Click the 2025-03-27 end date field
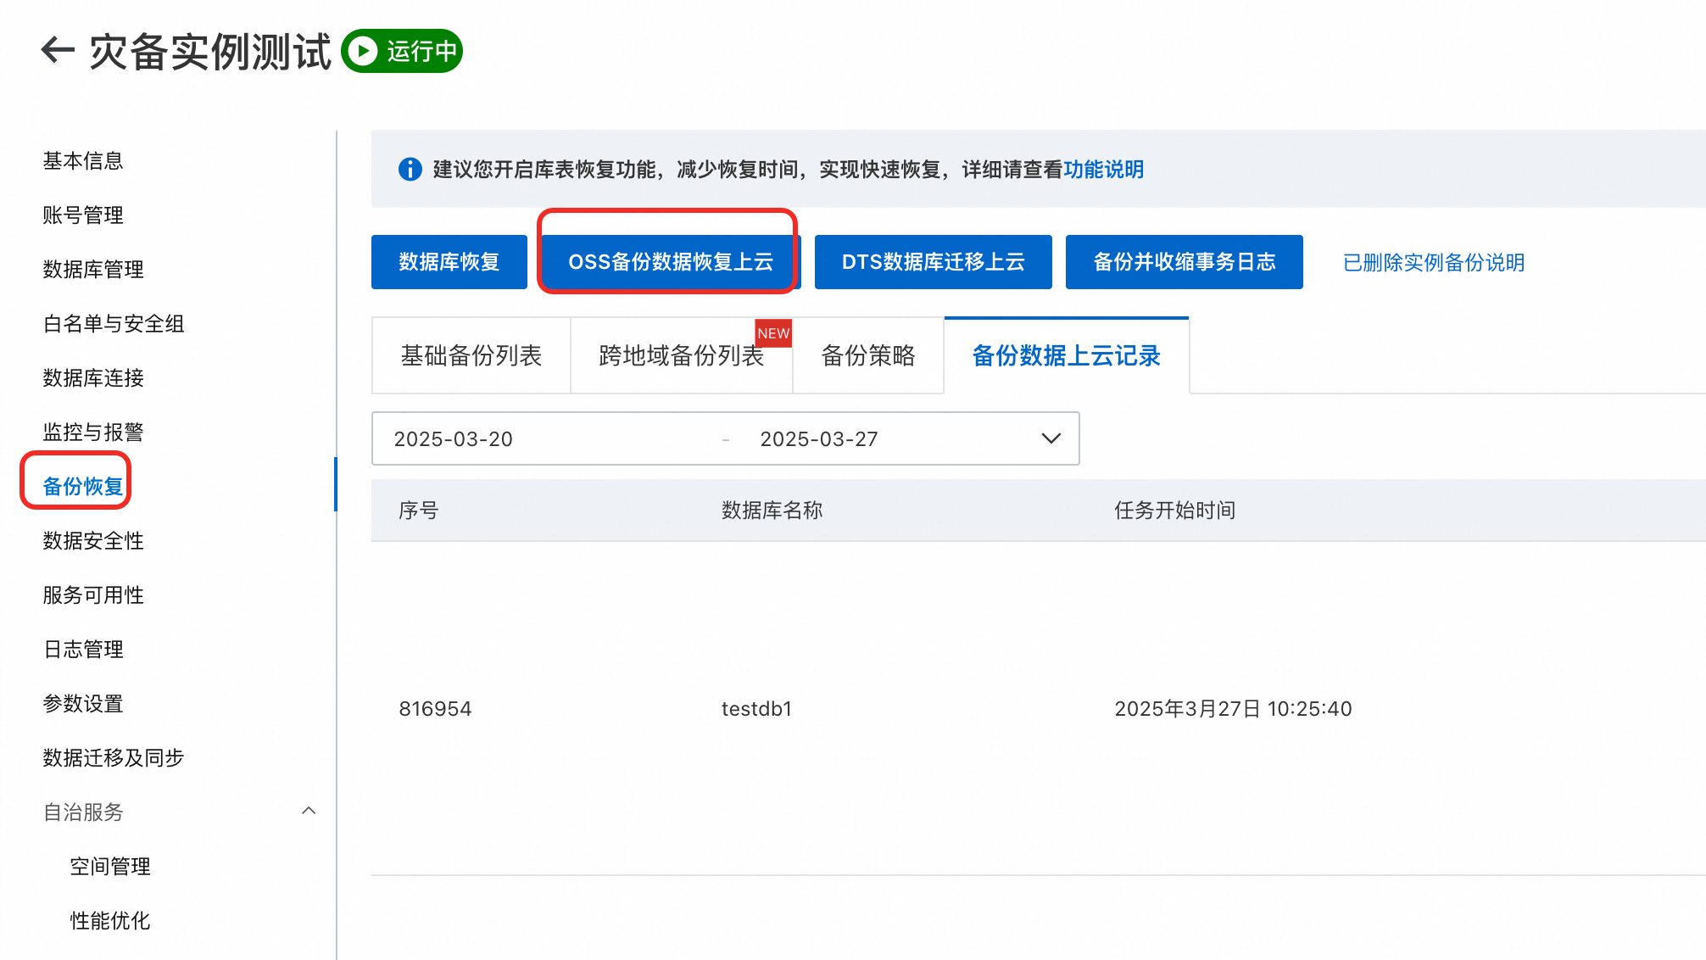 [818, 438]
